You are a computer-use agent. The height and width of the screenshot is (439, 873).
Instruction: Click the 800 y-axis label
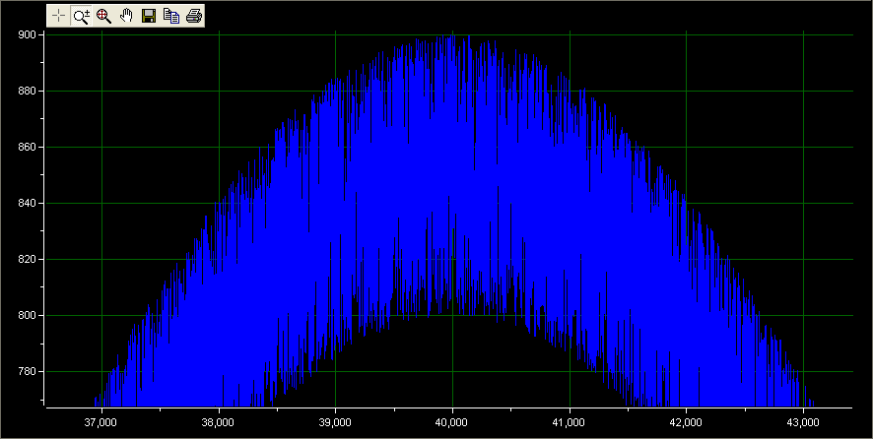pyautogui.click(x=27, y=316)
